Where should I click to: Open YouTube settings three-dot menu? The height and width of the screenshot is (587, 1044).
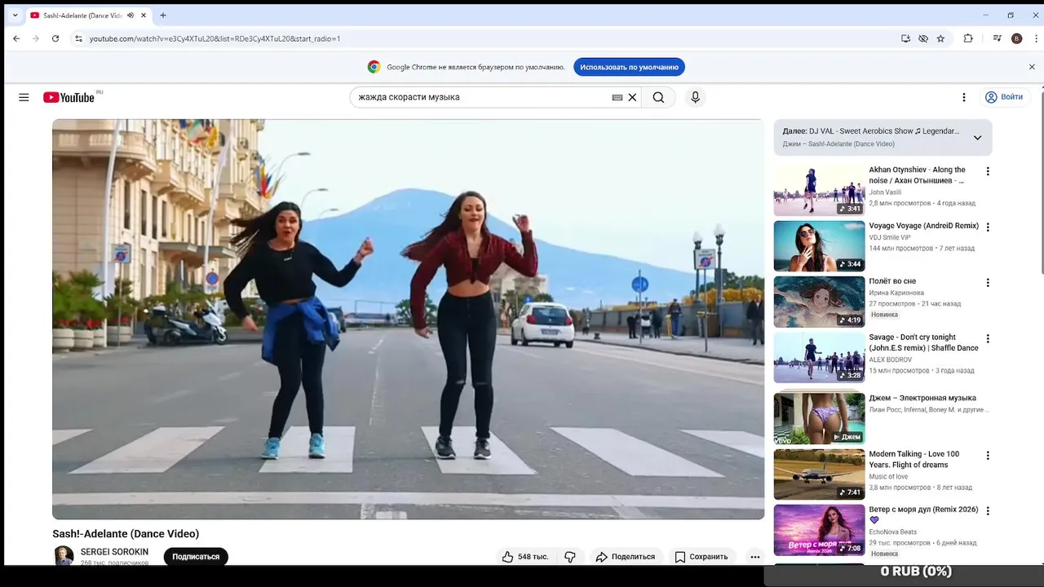pos(963,97)
